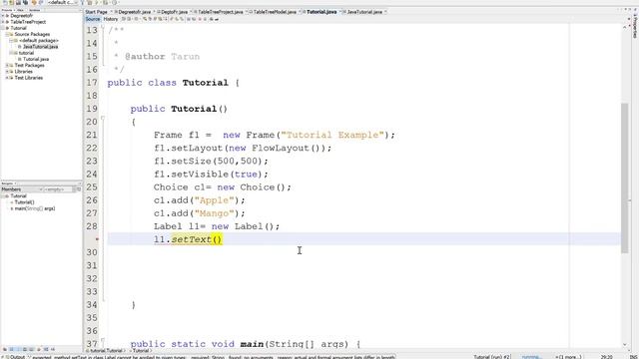The height and width of the screenshot is (359, 639).
Task: Switch to the TableTreeProject.java tab
Action: [220, 12]
